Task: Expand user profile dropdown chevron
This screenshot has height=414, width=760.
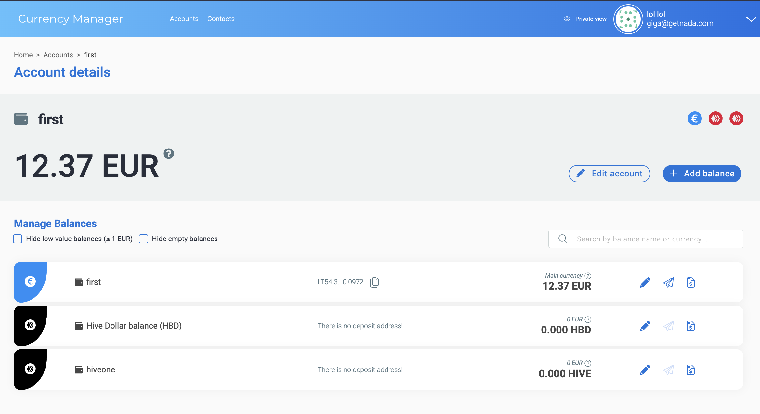Action: 751,19
